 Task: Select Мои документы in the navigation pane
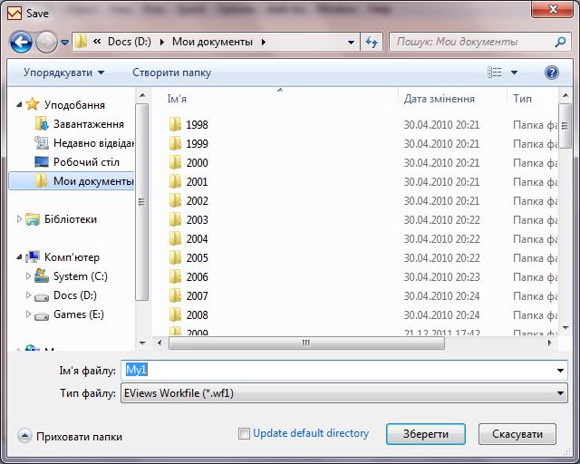coord(71,181)
